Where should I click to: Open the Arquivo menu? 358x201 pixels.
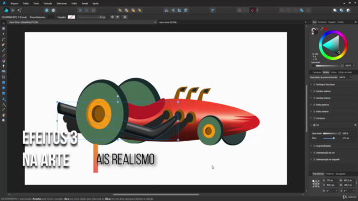click(15, 3)
